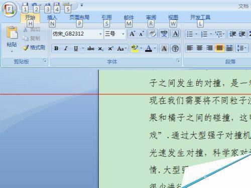Viewport: 251px width, 188px height.
Task: Open the 审阅 ribbon tab
Action: tap(151, 18)
